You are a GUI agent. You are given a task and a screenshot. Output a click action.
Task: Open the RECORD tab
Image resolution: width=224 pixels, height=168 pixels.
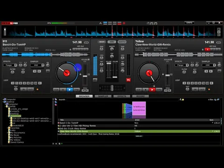point(140,96)
